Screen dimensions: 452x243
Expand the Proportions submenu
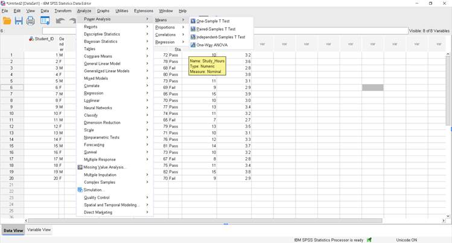[169, 27]
